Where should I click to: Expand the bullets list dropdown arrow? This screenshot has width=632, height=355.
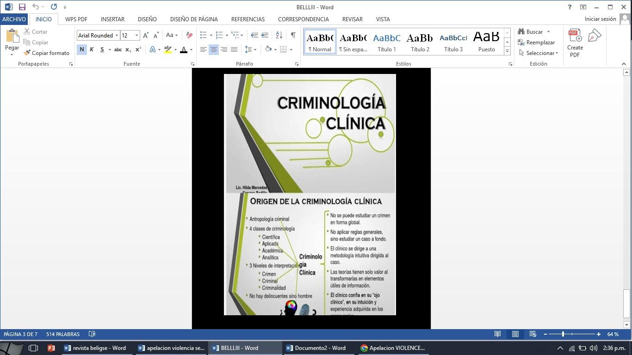pyautogui.click(x=211, y=35)
